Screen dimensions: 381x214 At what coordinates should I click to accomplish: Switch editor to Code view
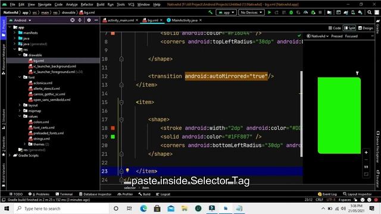tap(335, 28)
